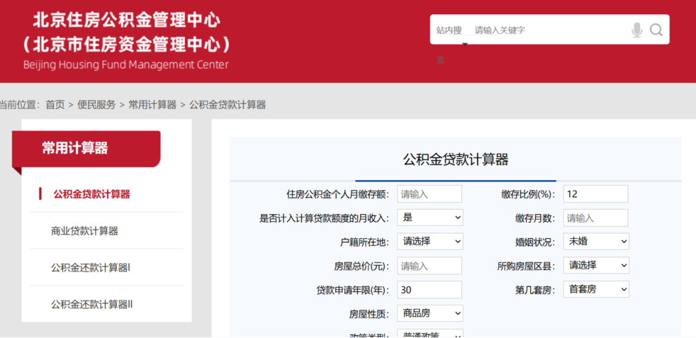Click the 房屋性质 label text
This screenshot has height=338, width=696.
[369, 314]
